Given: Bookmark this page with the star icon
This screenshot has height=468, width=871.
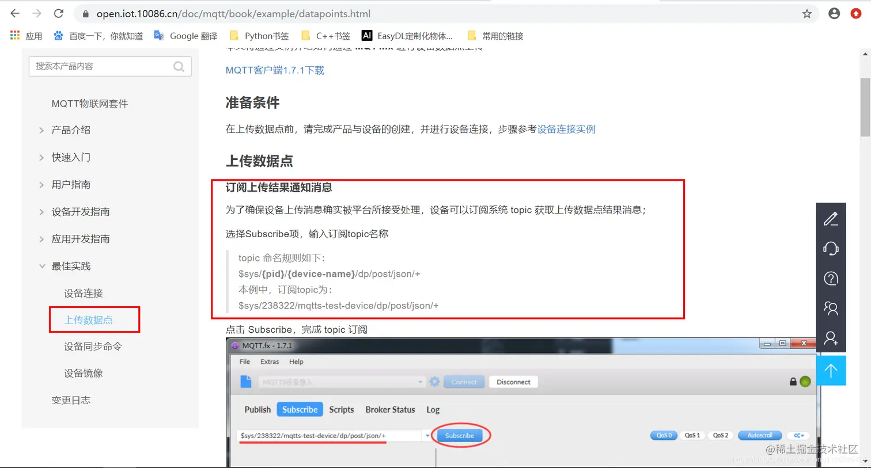Looking at the screenshot, I should pyautogui.click(x=806, y=14).
